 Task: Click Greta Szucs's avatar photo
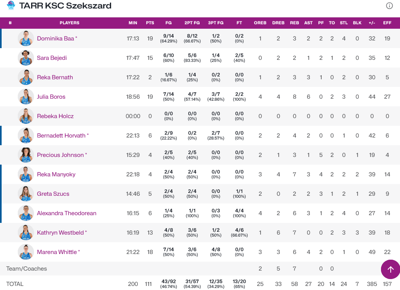tap(26, 194)
